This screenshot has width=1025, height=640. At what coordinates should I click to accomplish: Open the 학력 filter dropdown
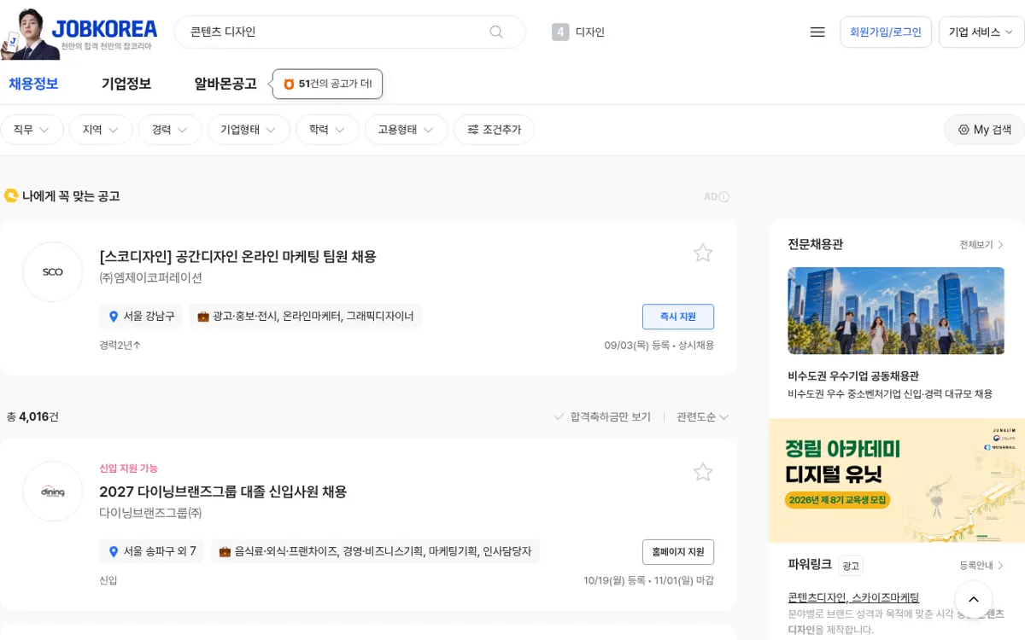point(327,130)
